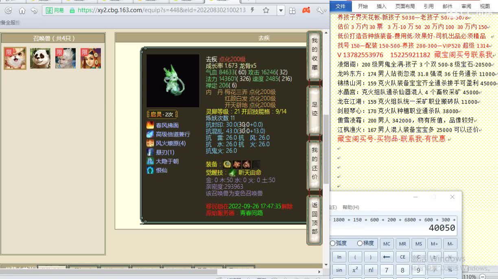This screenshot has width=498, height=279.
Task: Click the fourth dark equipment slot icon
Action: tap(256, 164)
